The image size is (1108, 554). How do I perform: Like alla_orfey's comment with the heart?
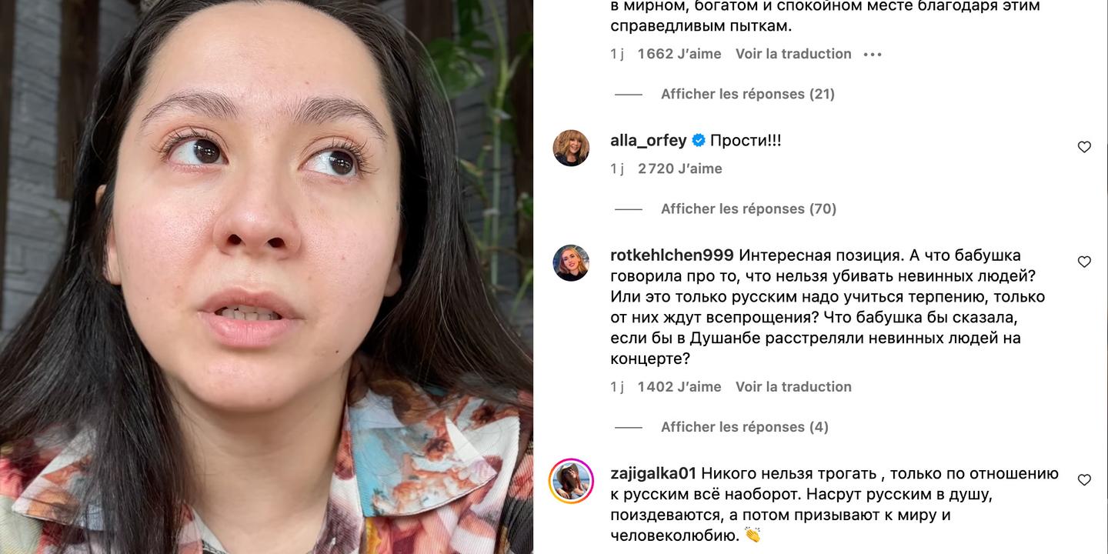click(x=1084, y=147)
